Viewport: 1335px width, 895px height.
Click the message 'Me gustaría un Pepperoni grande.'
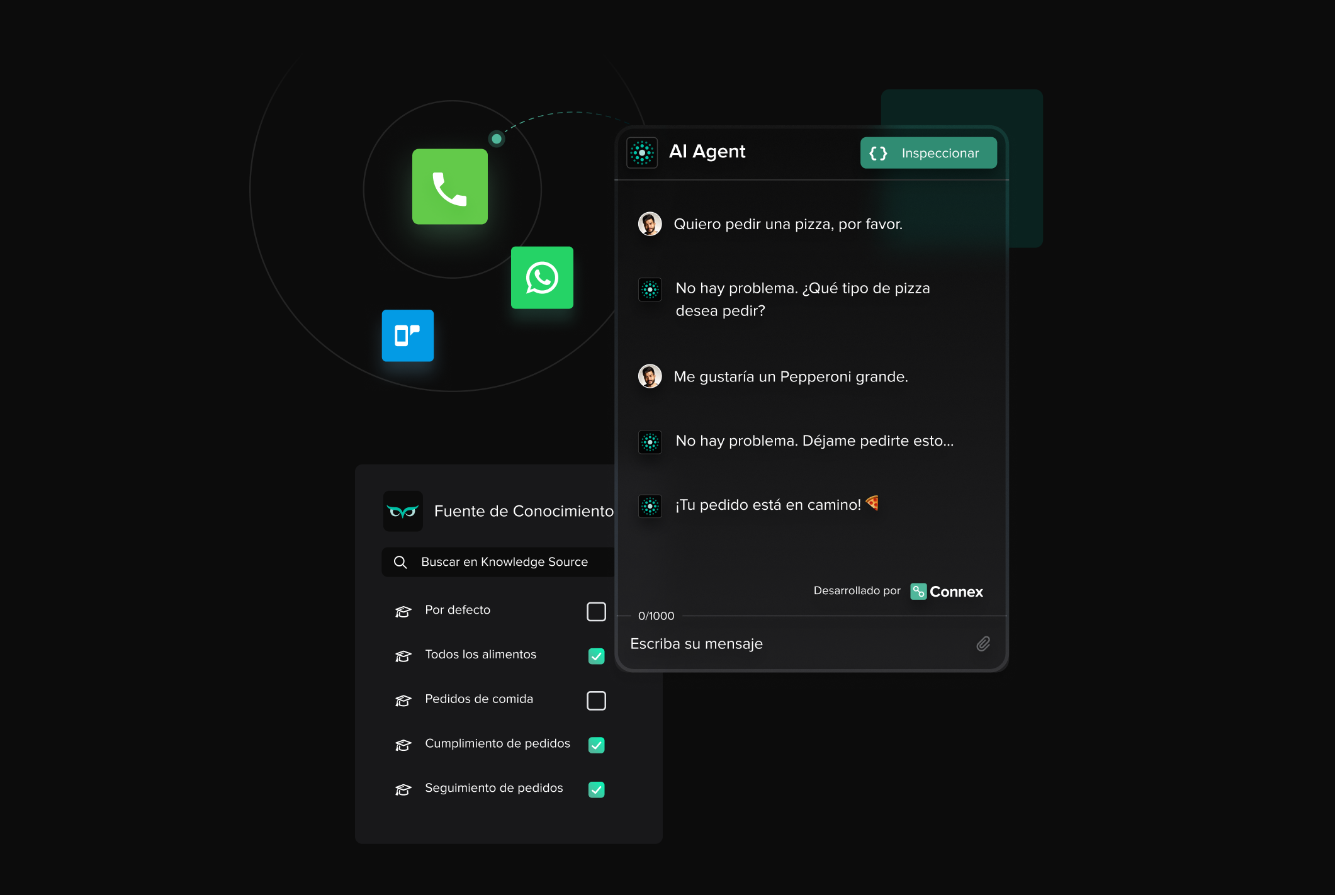point(791,376)
